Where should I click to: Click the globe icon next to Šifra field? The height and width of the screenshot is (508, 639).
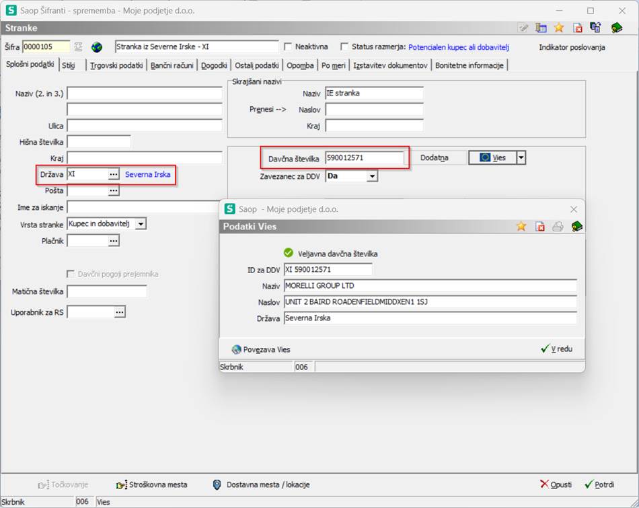97,47
